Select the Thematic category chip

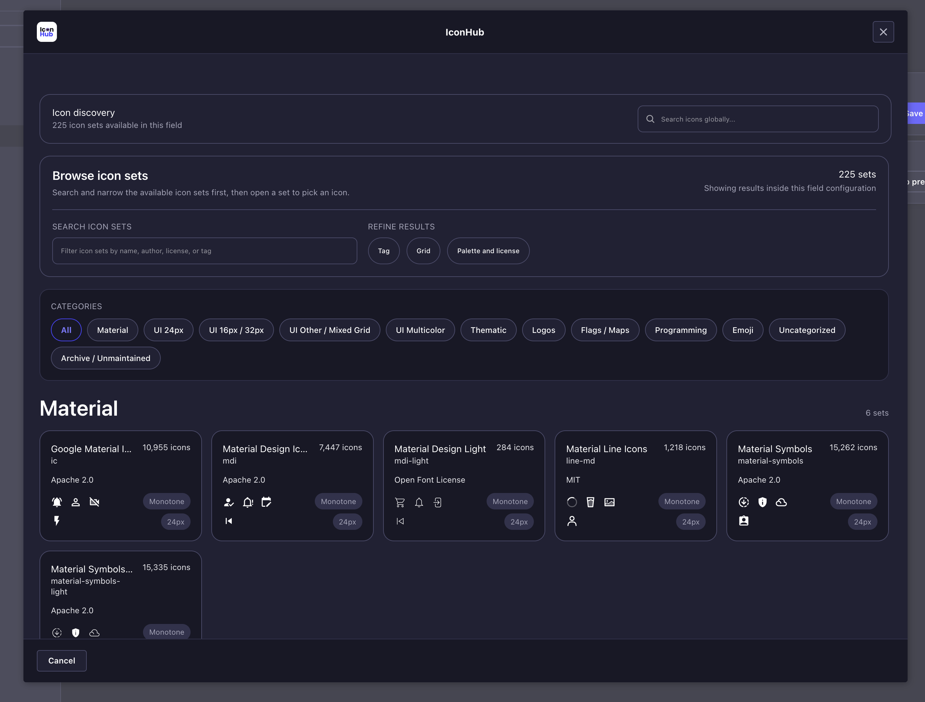point(488,330)
